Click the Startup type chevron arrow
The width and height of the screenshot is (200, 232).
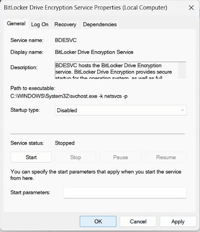coord(182,110)
